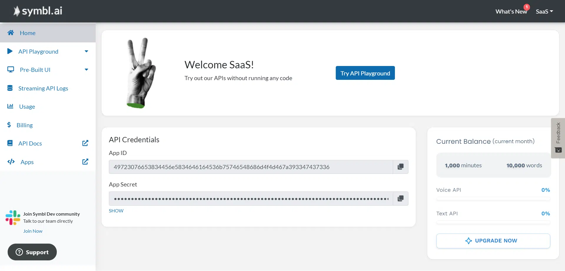The width and height of the screenshot is (565, 271).
Task: Copy the App Secret to clipboard
Action: click(401, 199)
